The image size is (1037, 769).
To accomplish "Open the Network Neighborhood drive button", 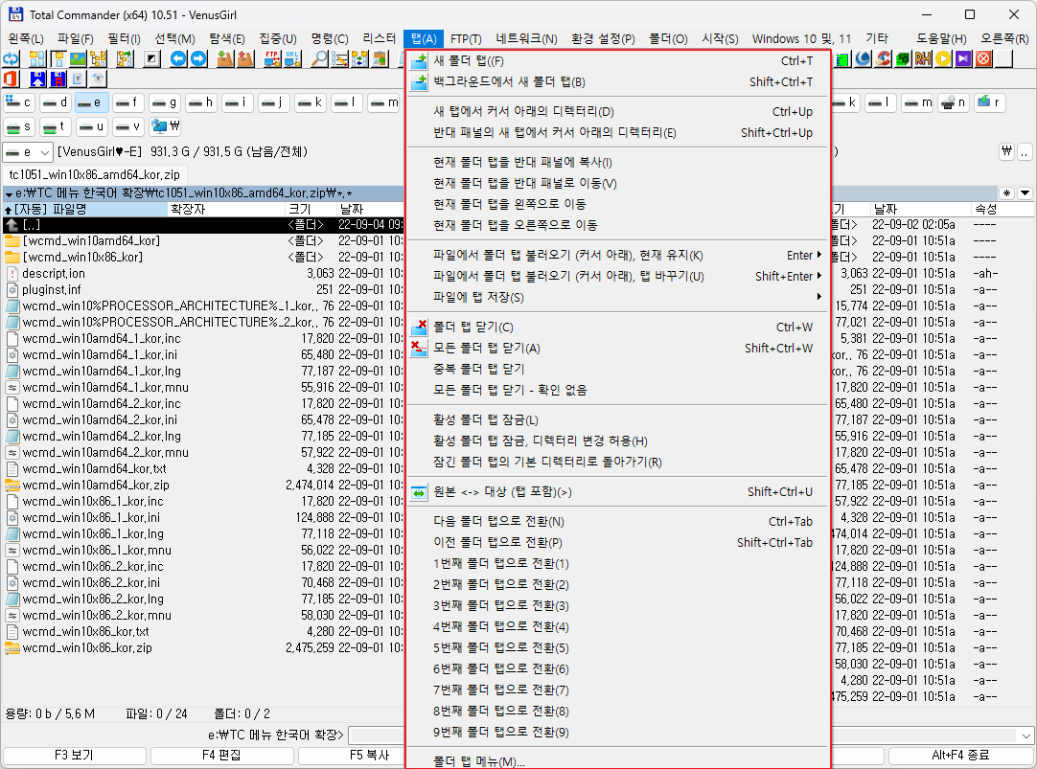I will pyautogui.click(x=166, y=126).
